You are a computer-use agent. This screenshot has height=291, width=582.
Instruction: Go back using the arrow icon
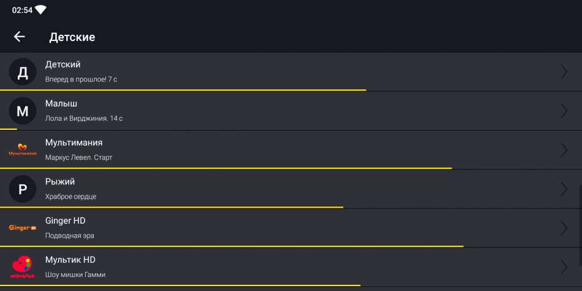tap(20, 37)
